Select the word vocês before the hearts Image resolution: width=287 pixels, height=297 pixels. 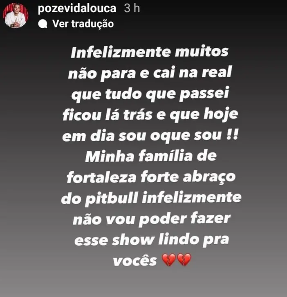135,261
